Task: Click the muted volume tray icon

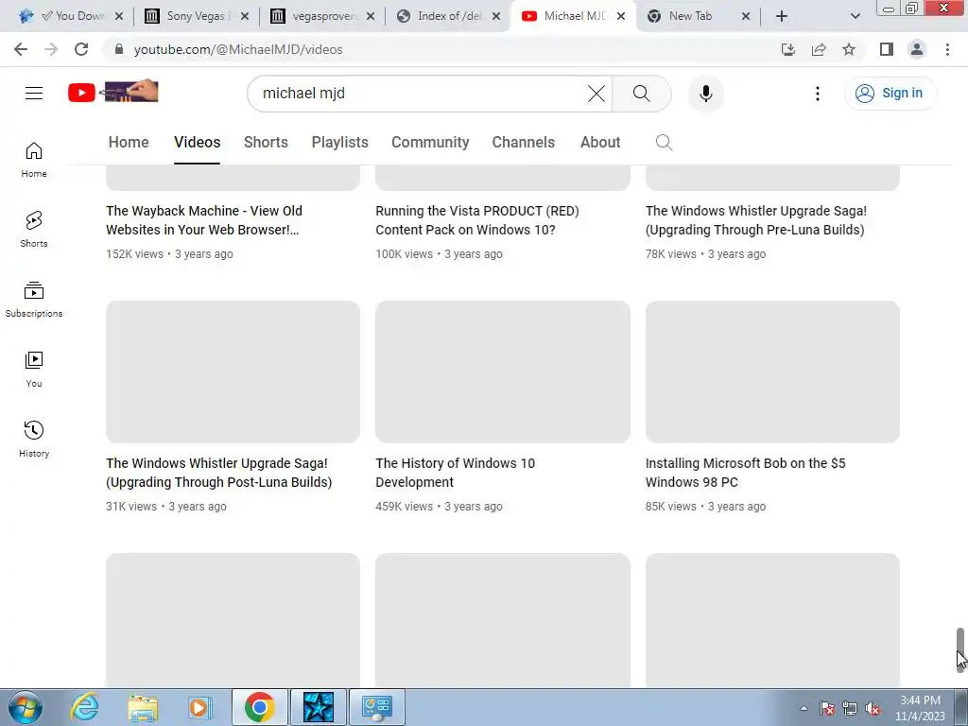Action: pos(873,709)
